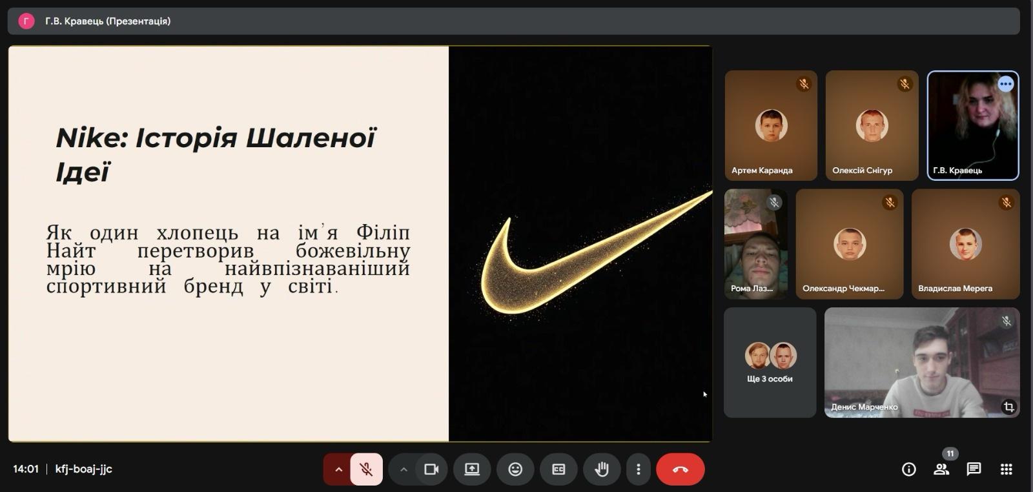Open meeting details info panel
1033x492 pixels.
(908, 469)
